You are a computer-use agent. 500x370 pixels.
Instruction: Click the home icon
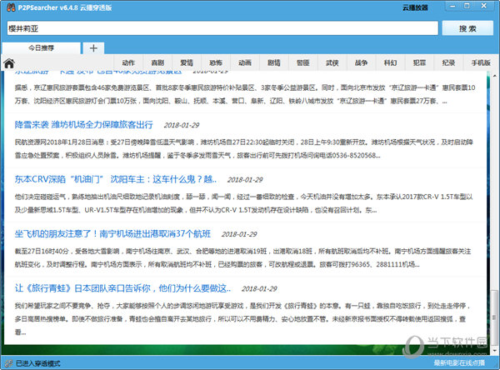[9, 63]
